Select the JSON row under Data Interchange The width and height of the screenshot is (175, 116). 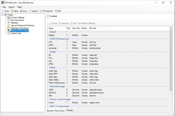108,90
